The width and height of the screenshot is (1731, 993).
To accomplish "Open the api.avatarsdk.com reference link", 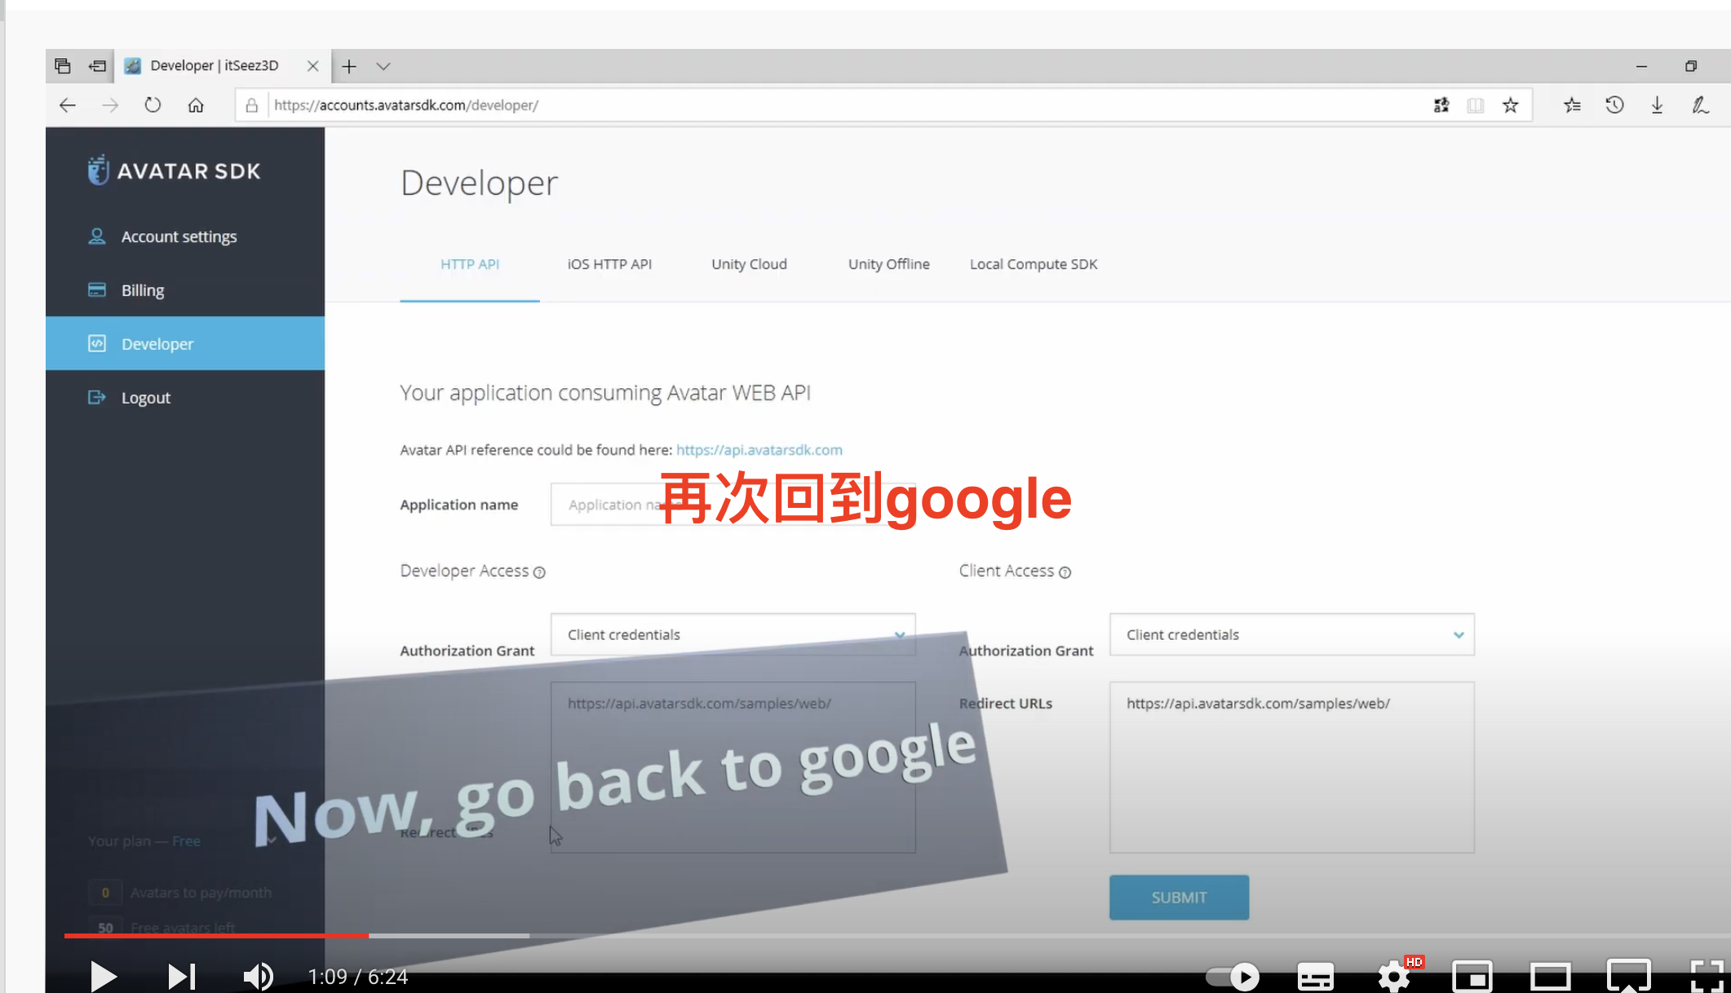I will pyautogui.click(x=759, y=450).
